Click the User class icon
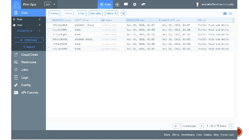This screenshot has height=140, width=249. pos(14,25)
